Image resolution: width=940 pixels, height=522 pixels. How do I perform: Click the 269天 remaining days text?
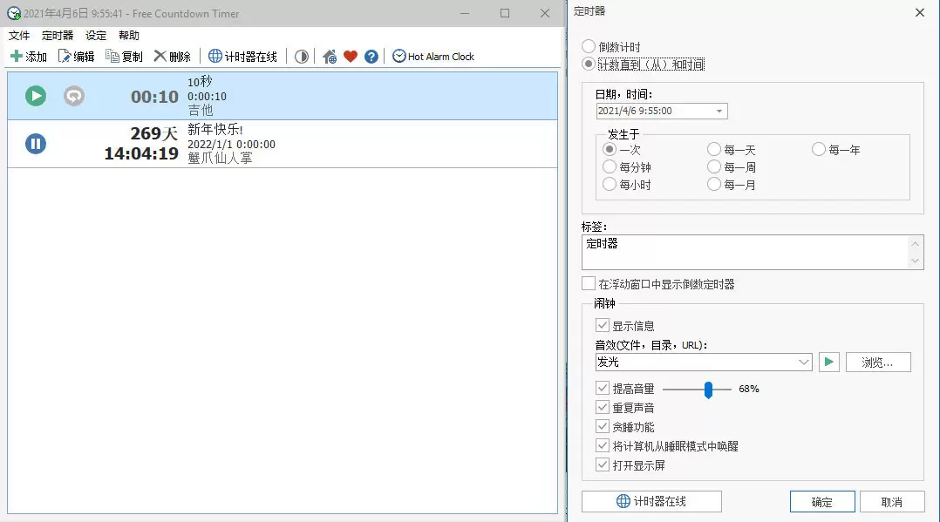(154, 133)
